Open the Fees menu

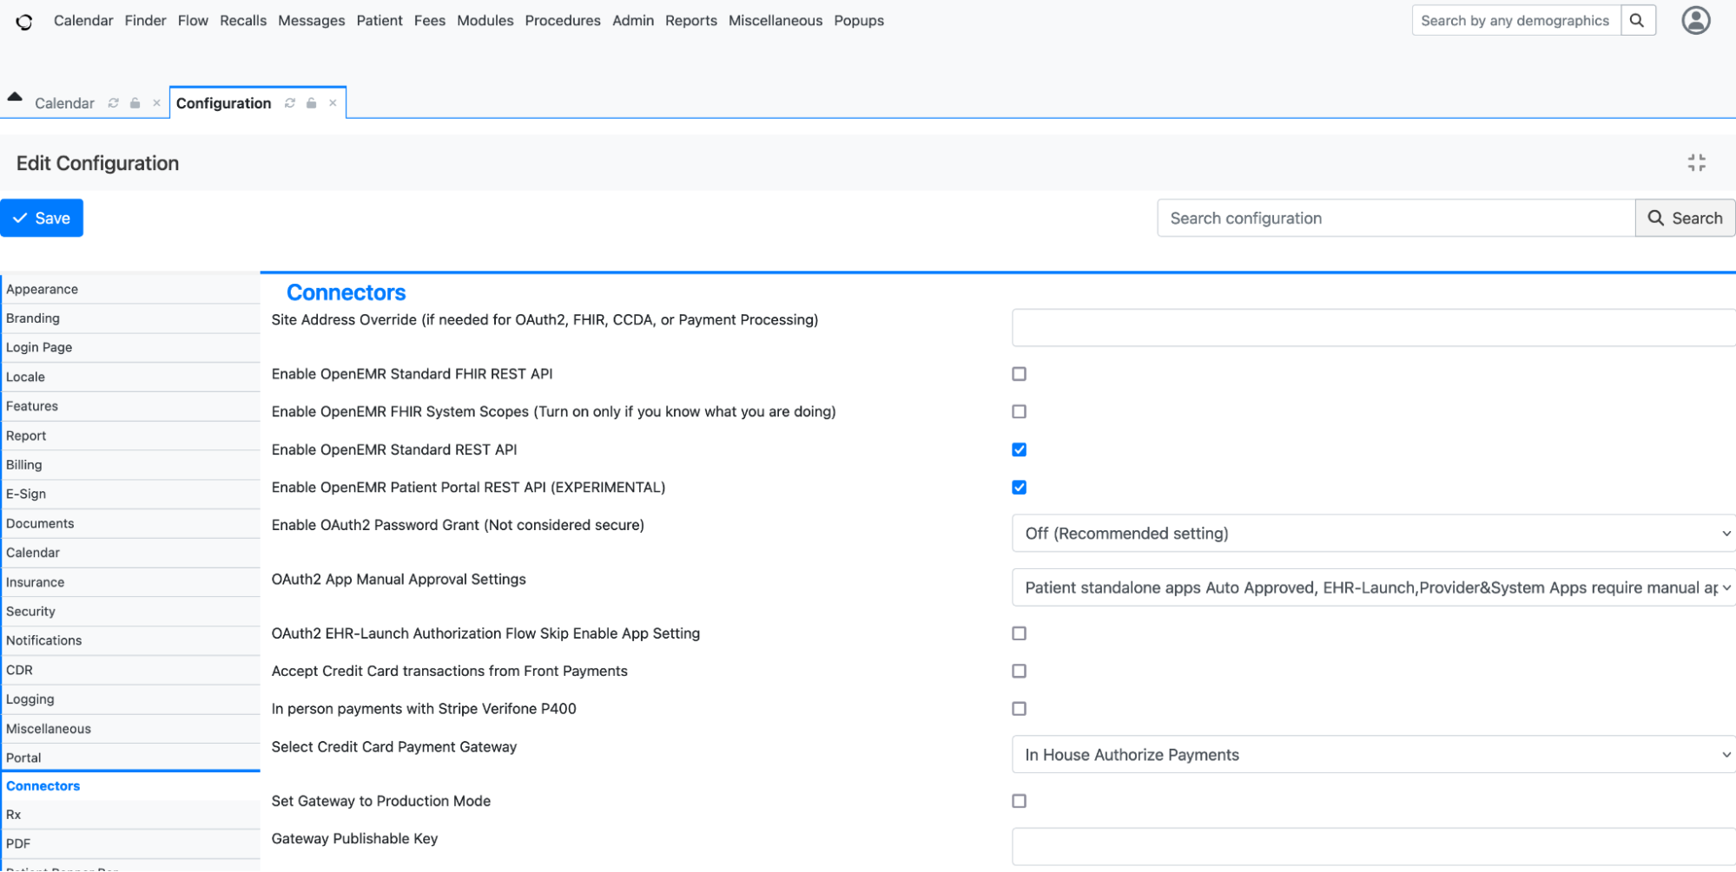pos(430,21)
